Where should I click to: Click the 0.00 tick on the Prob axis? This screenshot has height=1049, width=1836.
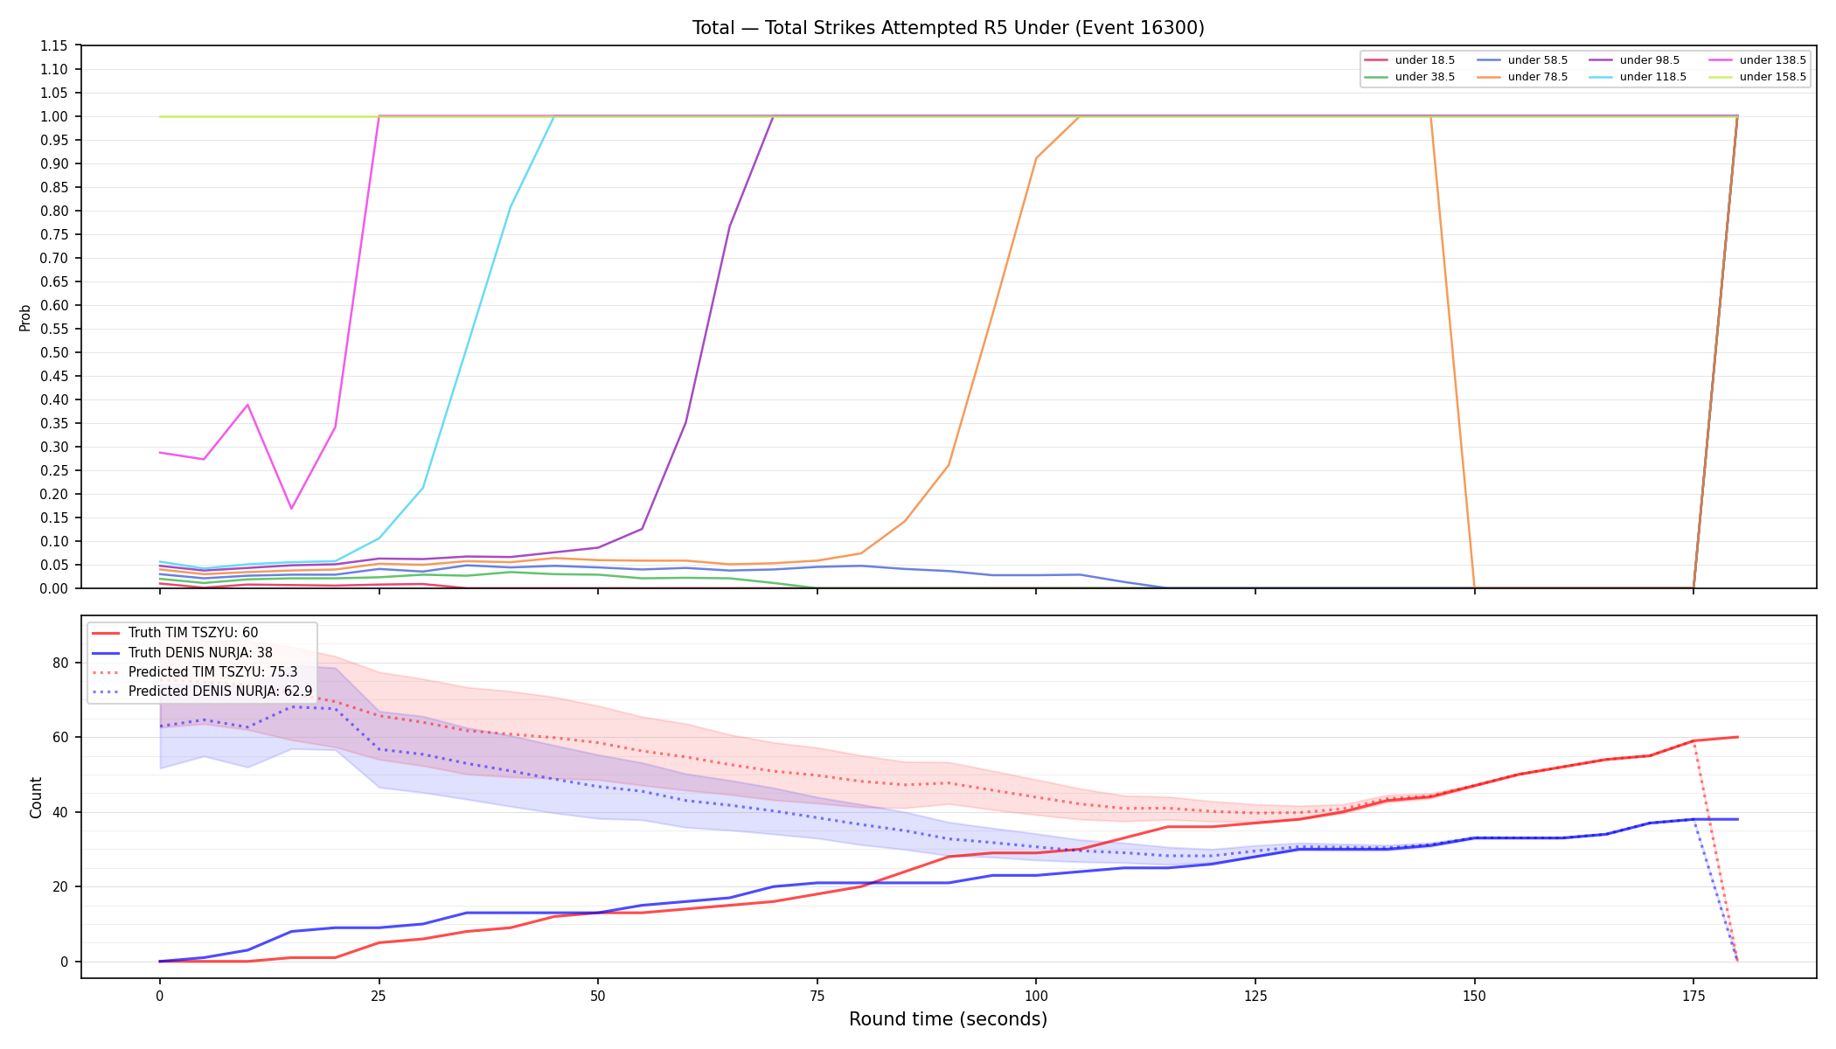[54, 588]
